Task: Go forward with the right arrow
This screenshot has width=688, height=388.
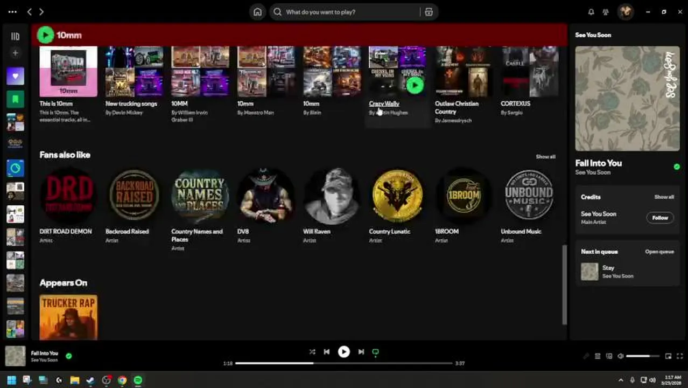Action: click(x=41, y=12)
